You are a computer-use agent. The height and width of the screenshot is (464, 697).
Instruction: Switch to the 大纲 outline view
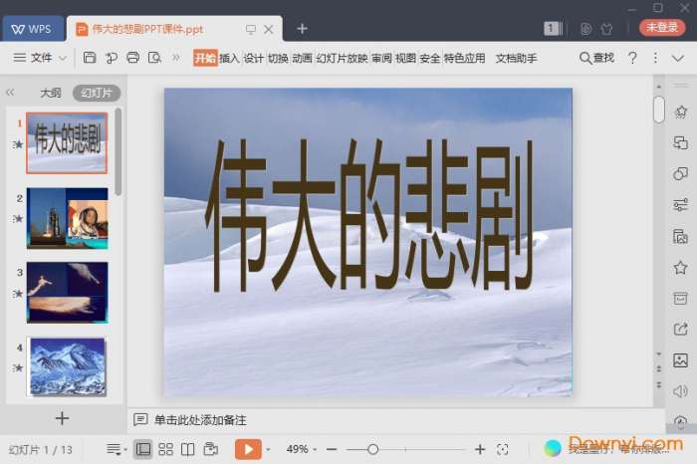pos(50,93)
